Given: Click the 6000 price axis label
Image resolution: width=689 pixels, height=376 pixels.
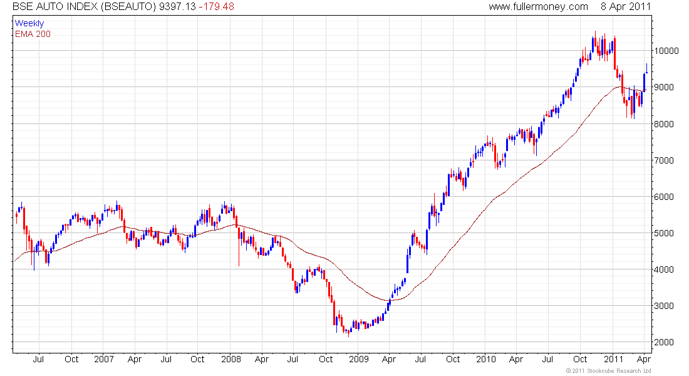Looking at the screenshot, I should pyautogui.click(x=664, y=197).
